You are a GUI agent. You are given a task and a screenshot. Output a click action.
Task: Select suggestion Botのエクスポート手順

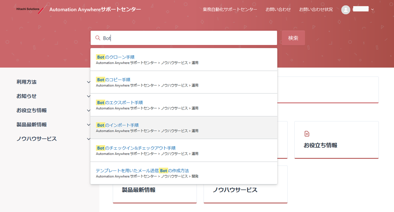[x=184, y=105]
